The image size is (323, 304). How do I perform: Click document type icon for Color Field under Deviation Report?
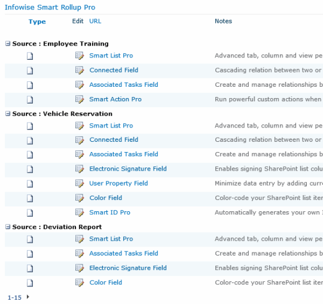(30, 283)
